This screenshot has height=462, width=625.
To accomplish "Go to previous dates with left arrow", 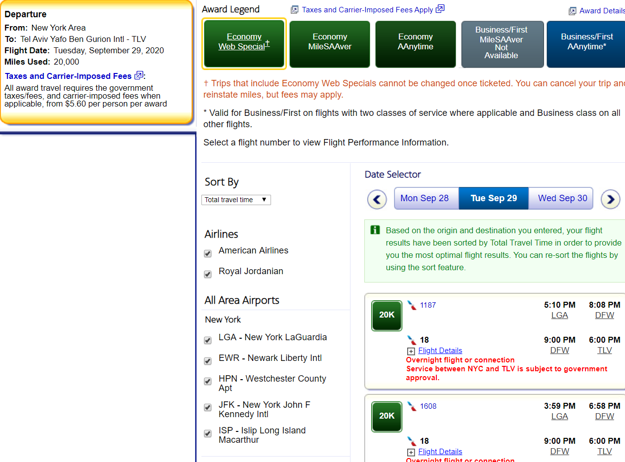I will (377, 199).
